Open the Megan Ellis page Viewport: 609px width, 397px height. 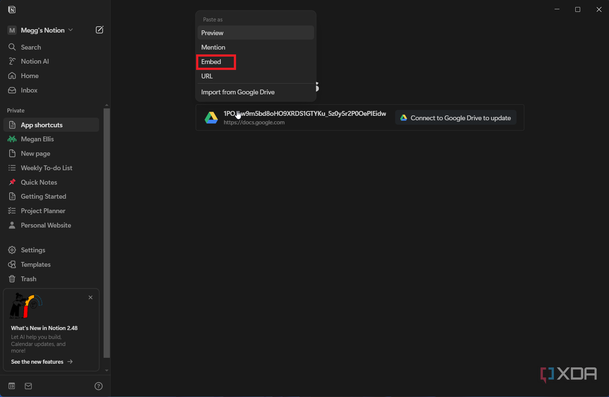point(51,139)
